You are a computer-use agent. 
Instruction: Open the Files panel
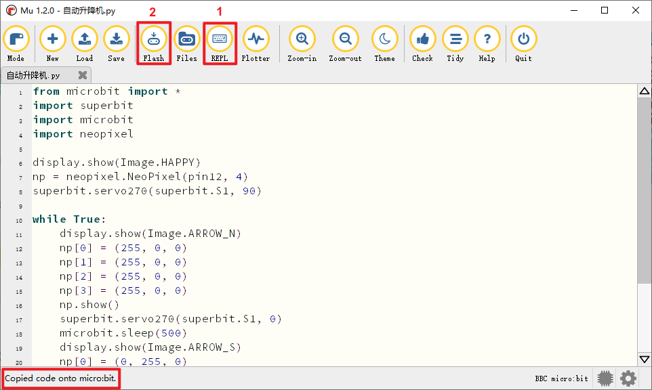click(186, 44)
